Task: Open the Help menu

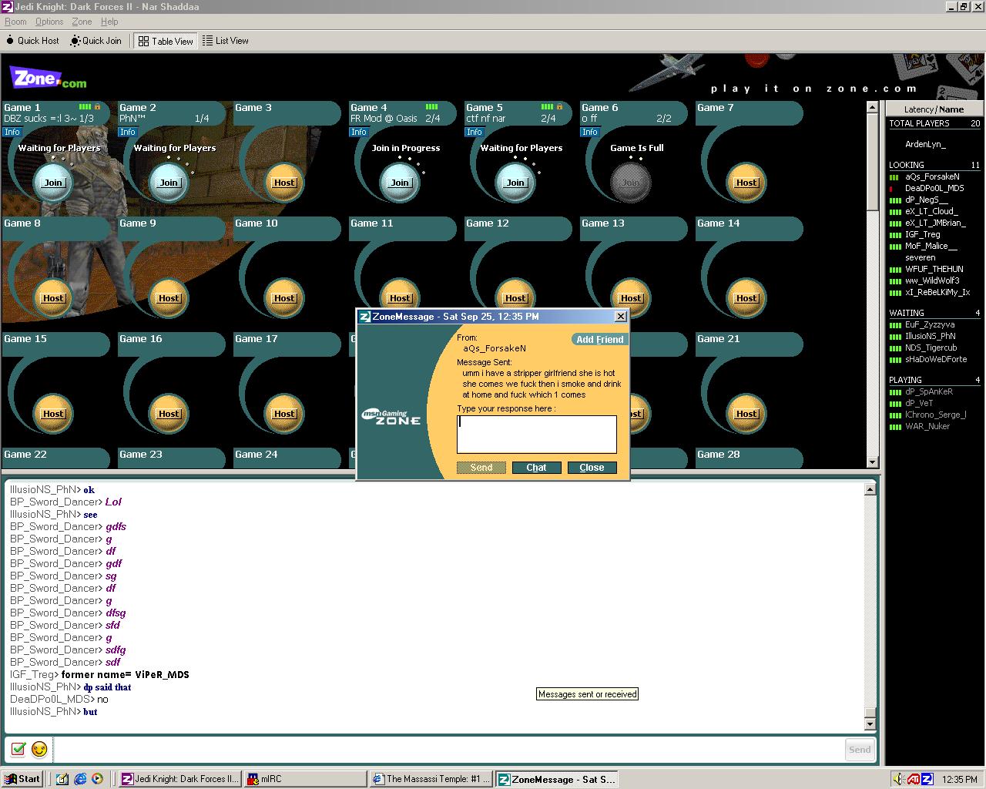Action: click(x=109, y=22)
